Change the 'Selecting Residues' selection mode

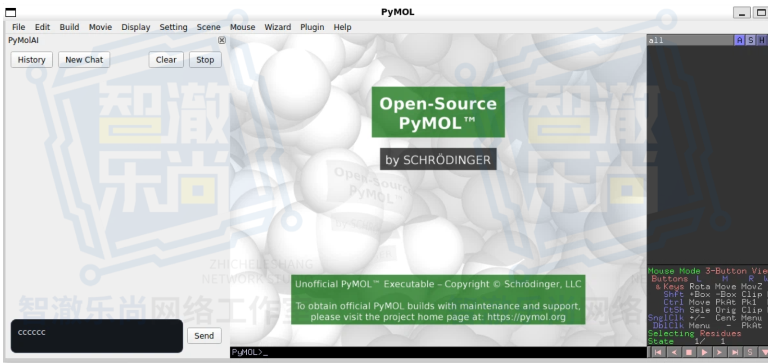[x=695, y=333]
